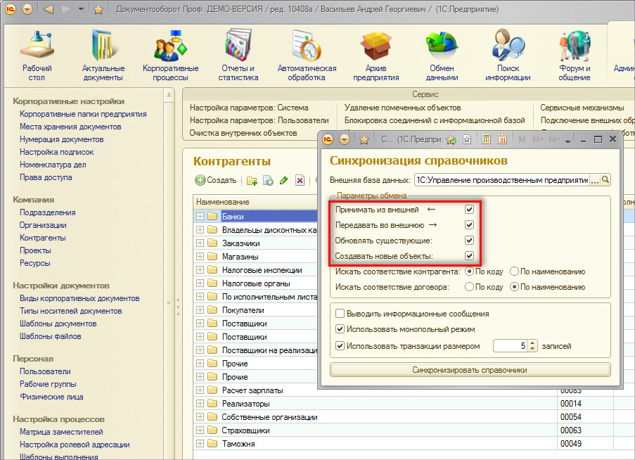Click the green pencil edit icon

click(x=284, y=180)
